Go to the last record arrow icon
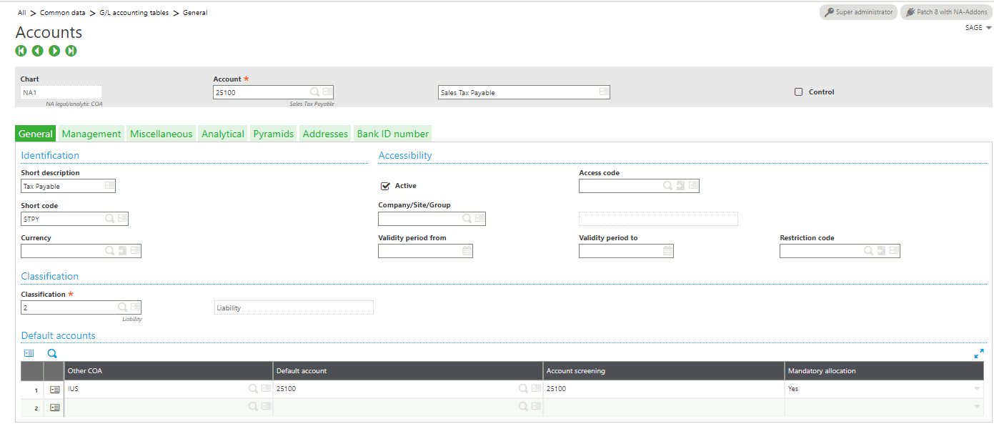The height and width of the screenshot is (424, 994). click(71, 51)
